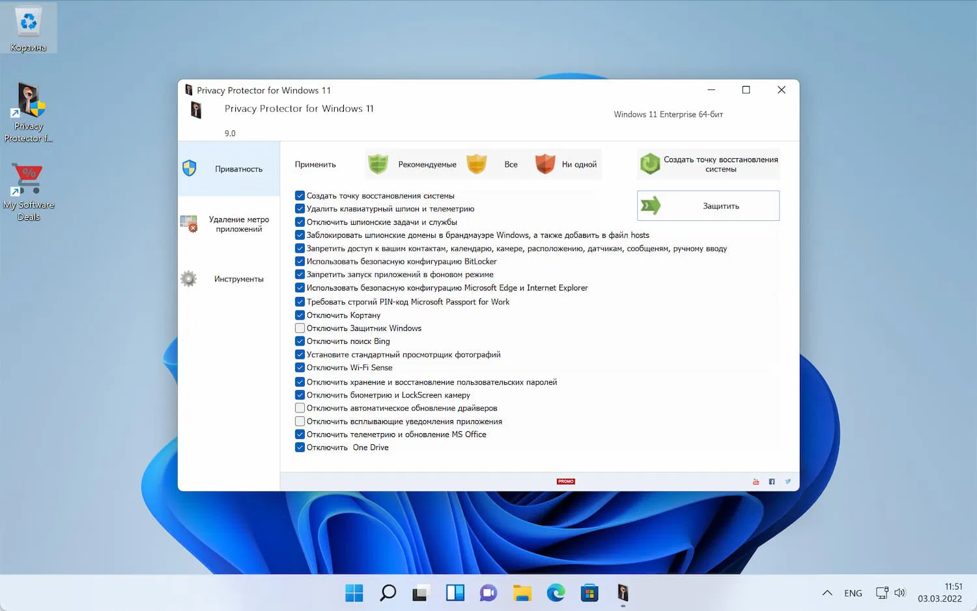
Task: Click the PROMO link at bottom
Action: (x=565, y=481)
